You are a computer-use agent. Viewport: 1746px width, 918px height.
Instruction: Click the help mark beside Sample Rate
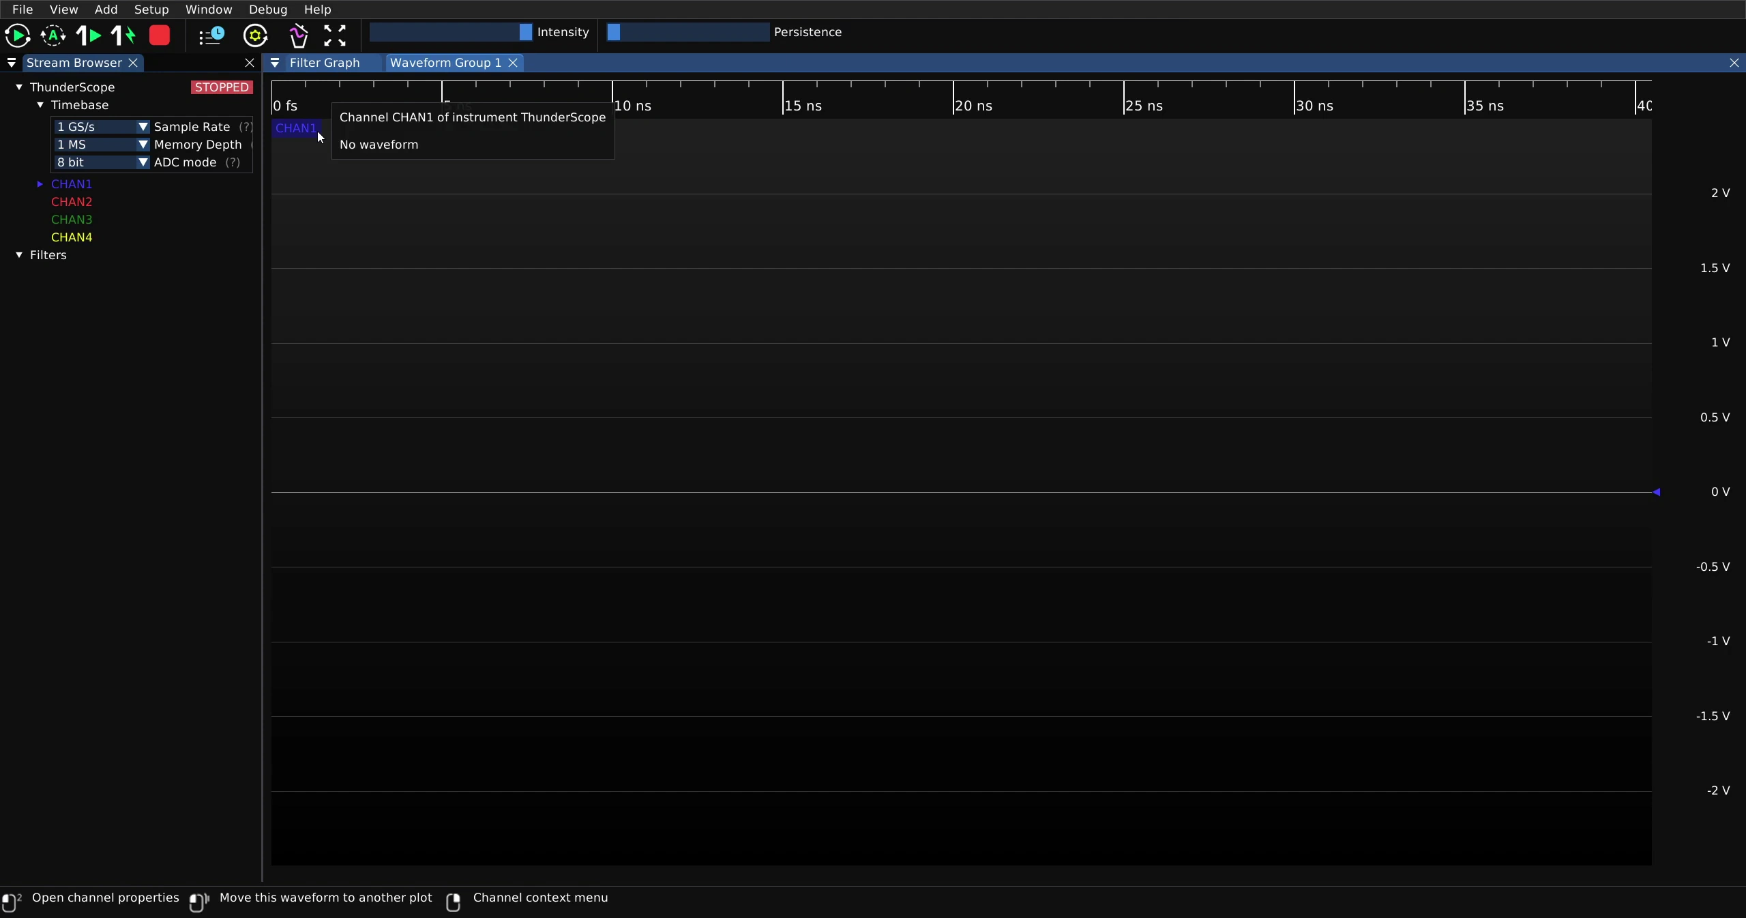click(x=246, y=127)
